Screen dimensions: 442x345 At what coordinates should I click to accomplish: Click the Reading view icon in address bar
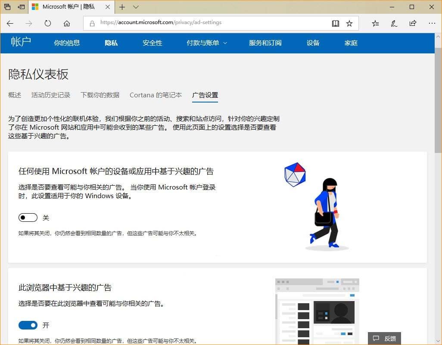(336, 23)
